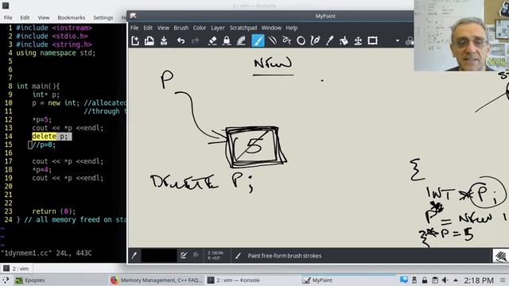Open MyPaint Help menu
The height and width of the screenshot is (286, 509).
coord(292,28)
